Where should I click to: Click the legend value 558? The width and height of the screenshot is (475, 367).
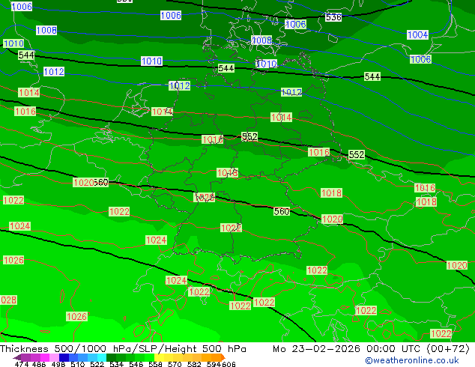pos(155,364)
